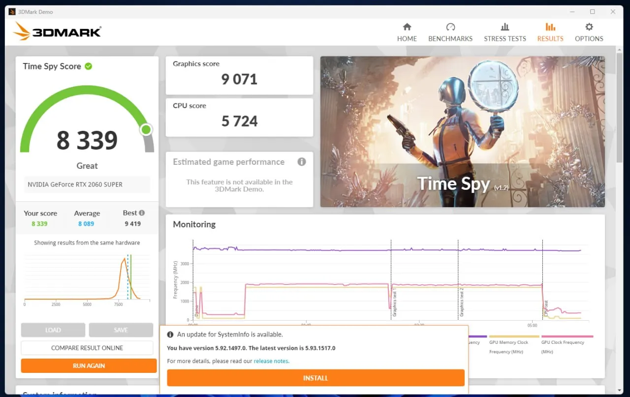Show info icon next to Best score
Screen dimensions: 630x397
coord(142,213)
